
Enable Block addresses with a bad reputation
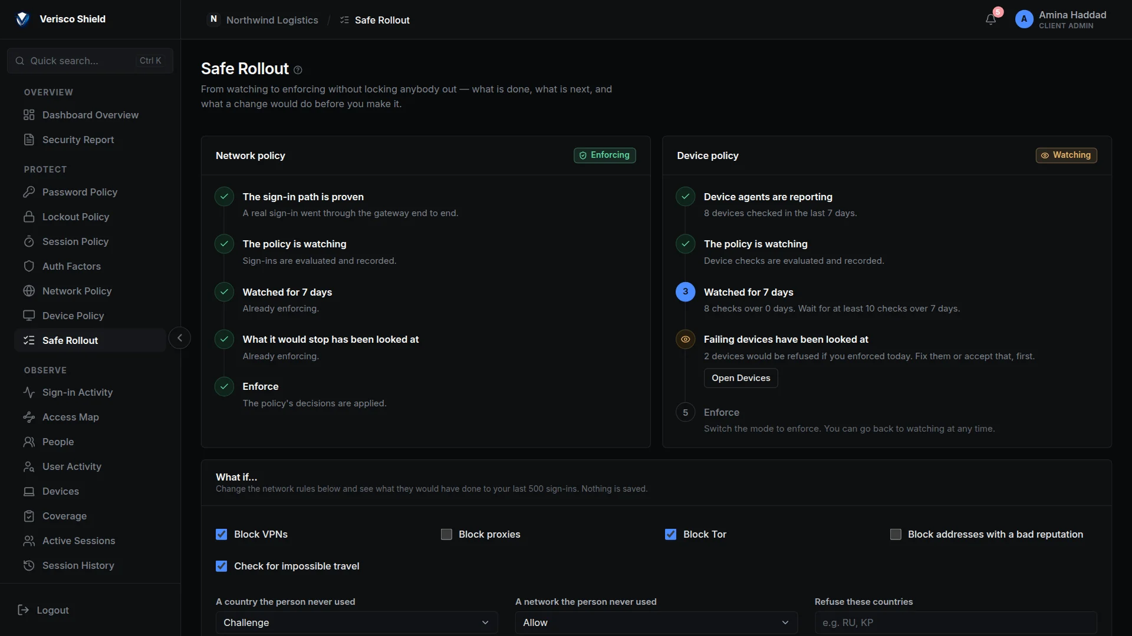pyautogui.click(x=896, y=534)
